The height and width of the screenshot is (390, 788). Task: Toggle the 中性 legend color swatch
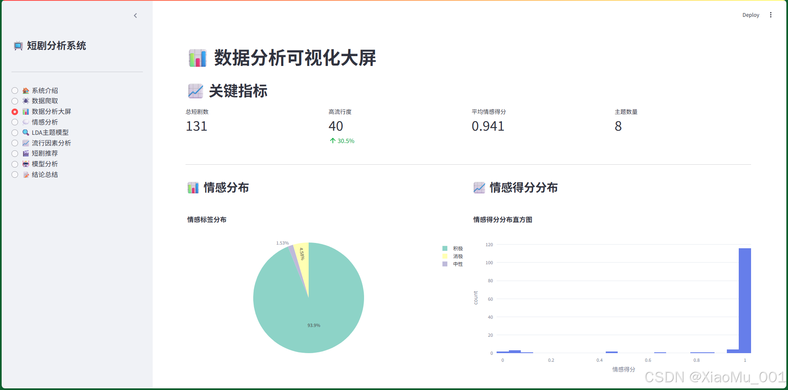pyautogui.click(x=444, y=264)
